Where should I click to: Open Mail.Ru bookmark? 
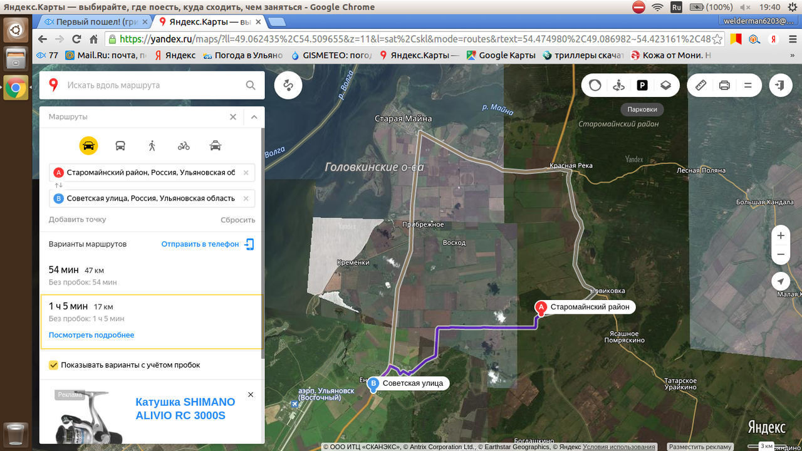[x=105, y=55]
